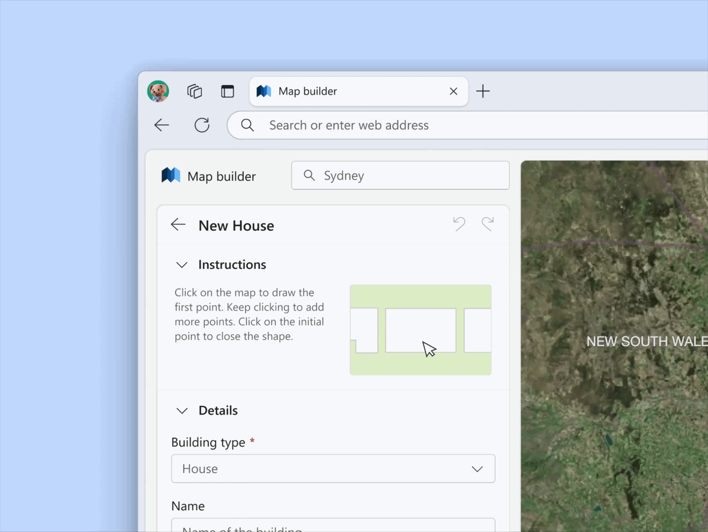Click the Map builder app title
This screenshot has height=532, width=708.
[221, 177]
